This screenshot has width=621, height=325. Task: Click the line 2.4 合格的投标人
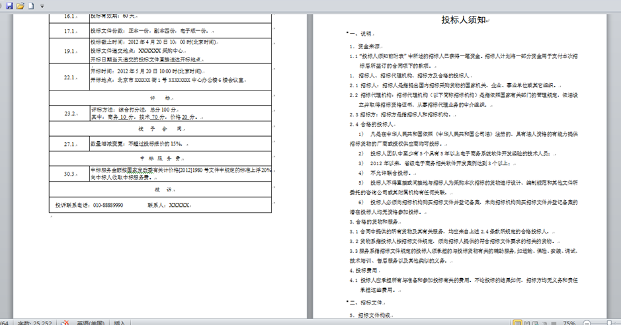click(373, 124)
